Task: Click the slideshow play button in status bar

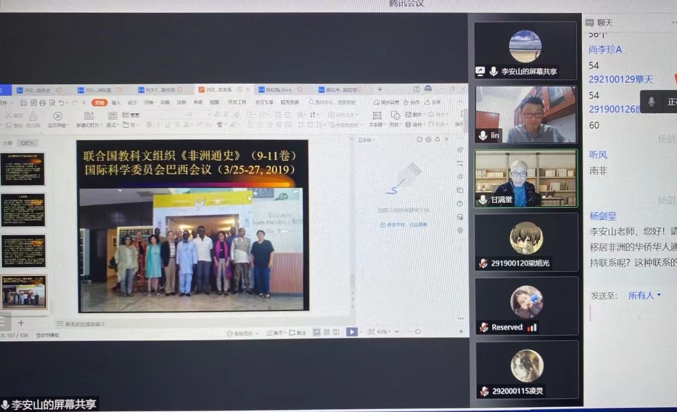Action: click(x=352, y=332)
